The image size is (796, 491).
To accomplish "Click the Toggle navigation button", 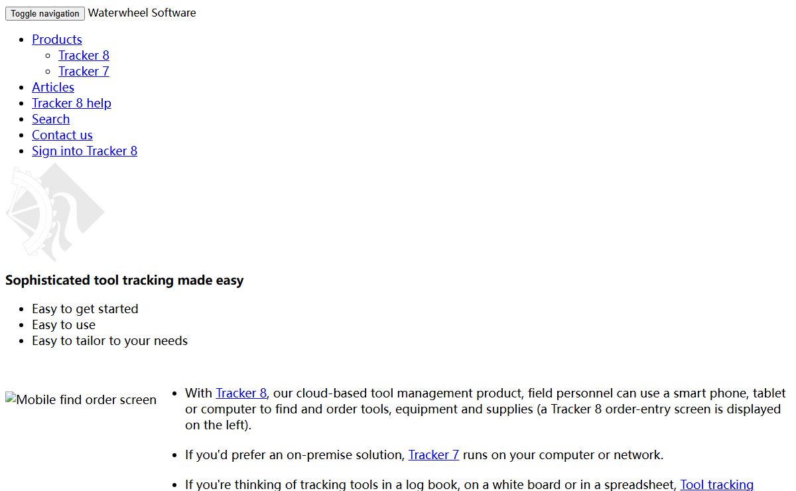I will coord(45,13).
